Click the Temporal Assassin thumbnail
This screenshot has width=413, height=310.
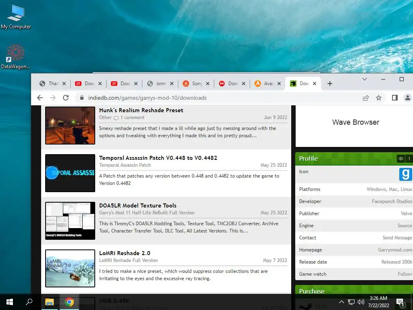click(x=70, y=173)
